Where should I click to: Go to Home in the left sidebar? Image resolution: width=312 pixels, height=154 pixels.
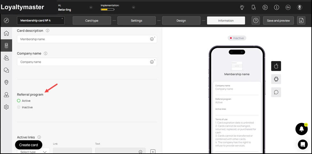(6, 33)
